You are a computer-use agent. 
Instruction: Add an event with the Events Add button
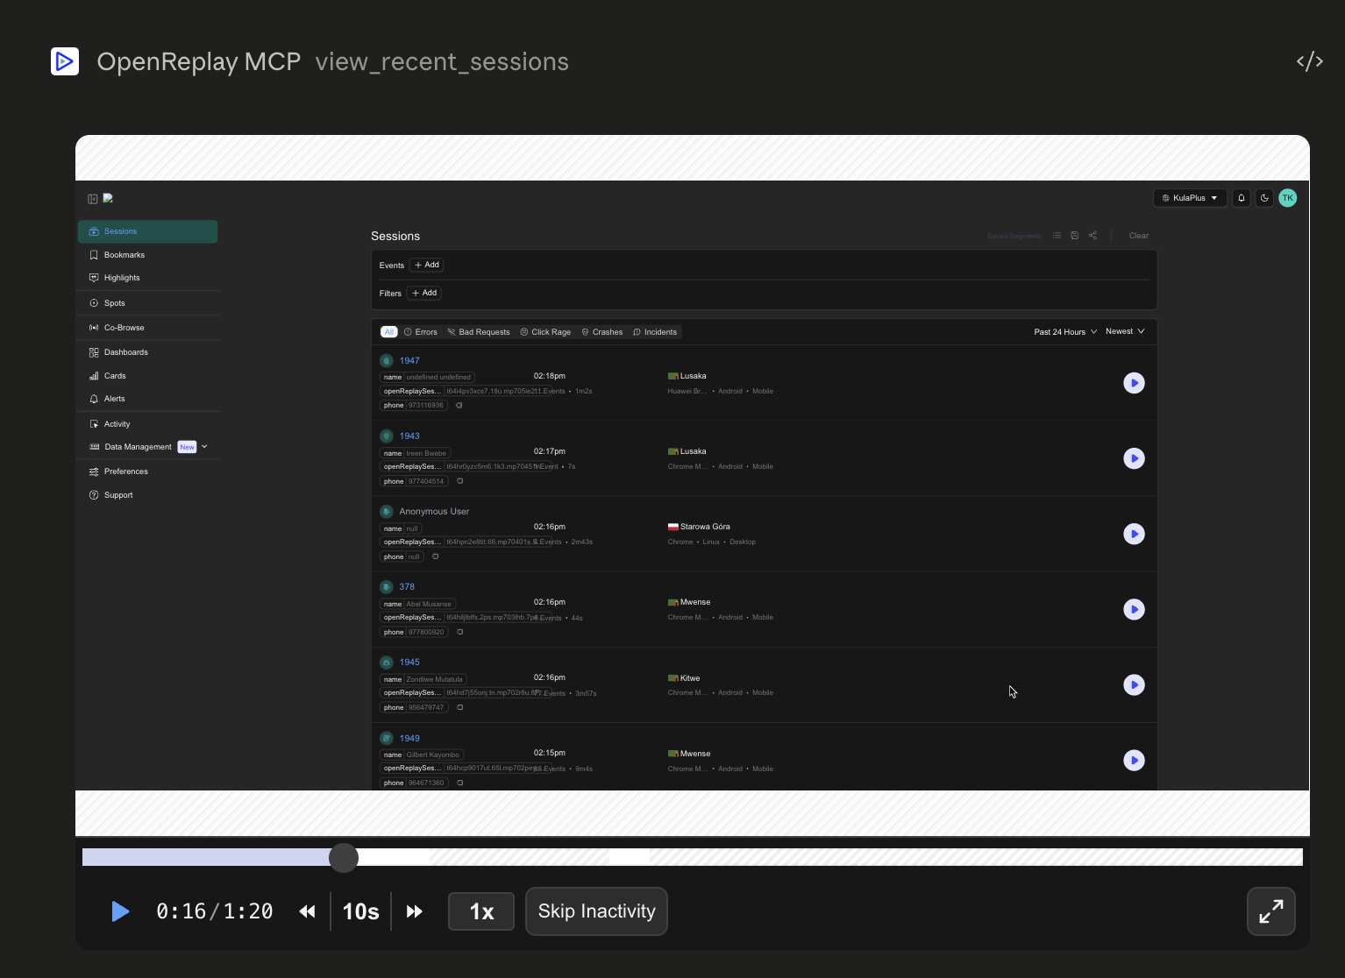click(x=427, y=265)
